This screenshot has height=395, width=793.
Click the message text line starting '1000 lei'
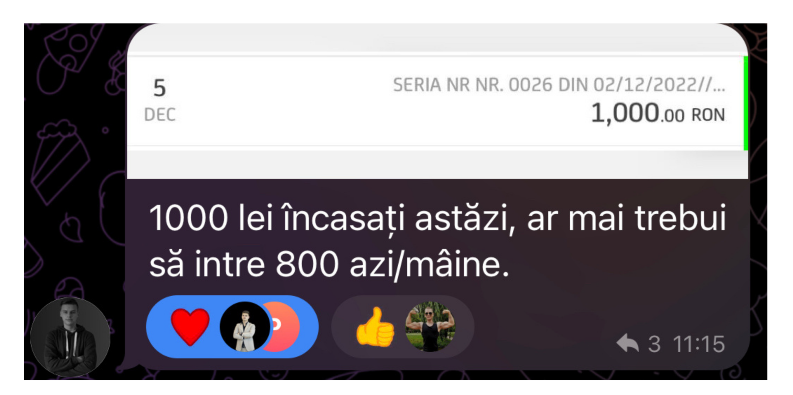(437, 219)
